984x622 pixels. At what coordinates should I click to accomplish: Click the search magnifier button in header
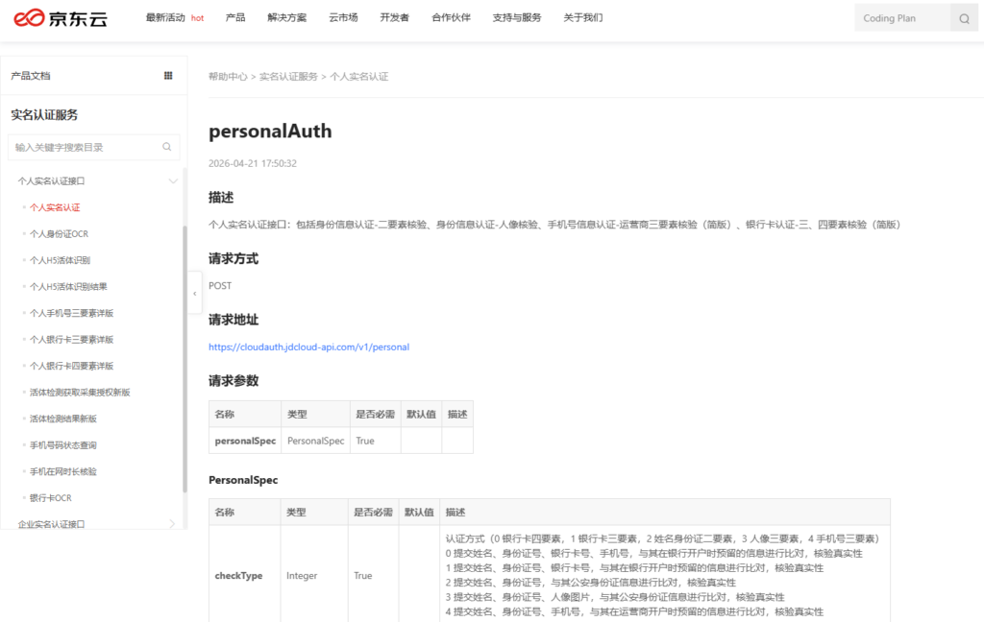964,18
